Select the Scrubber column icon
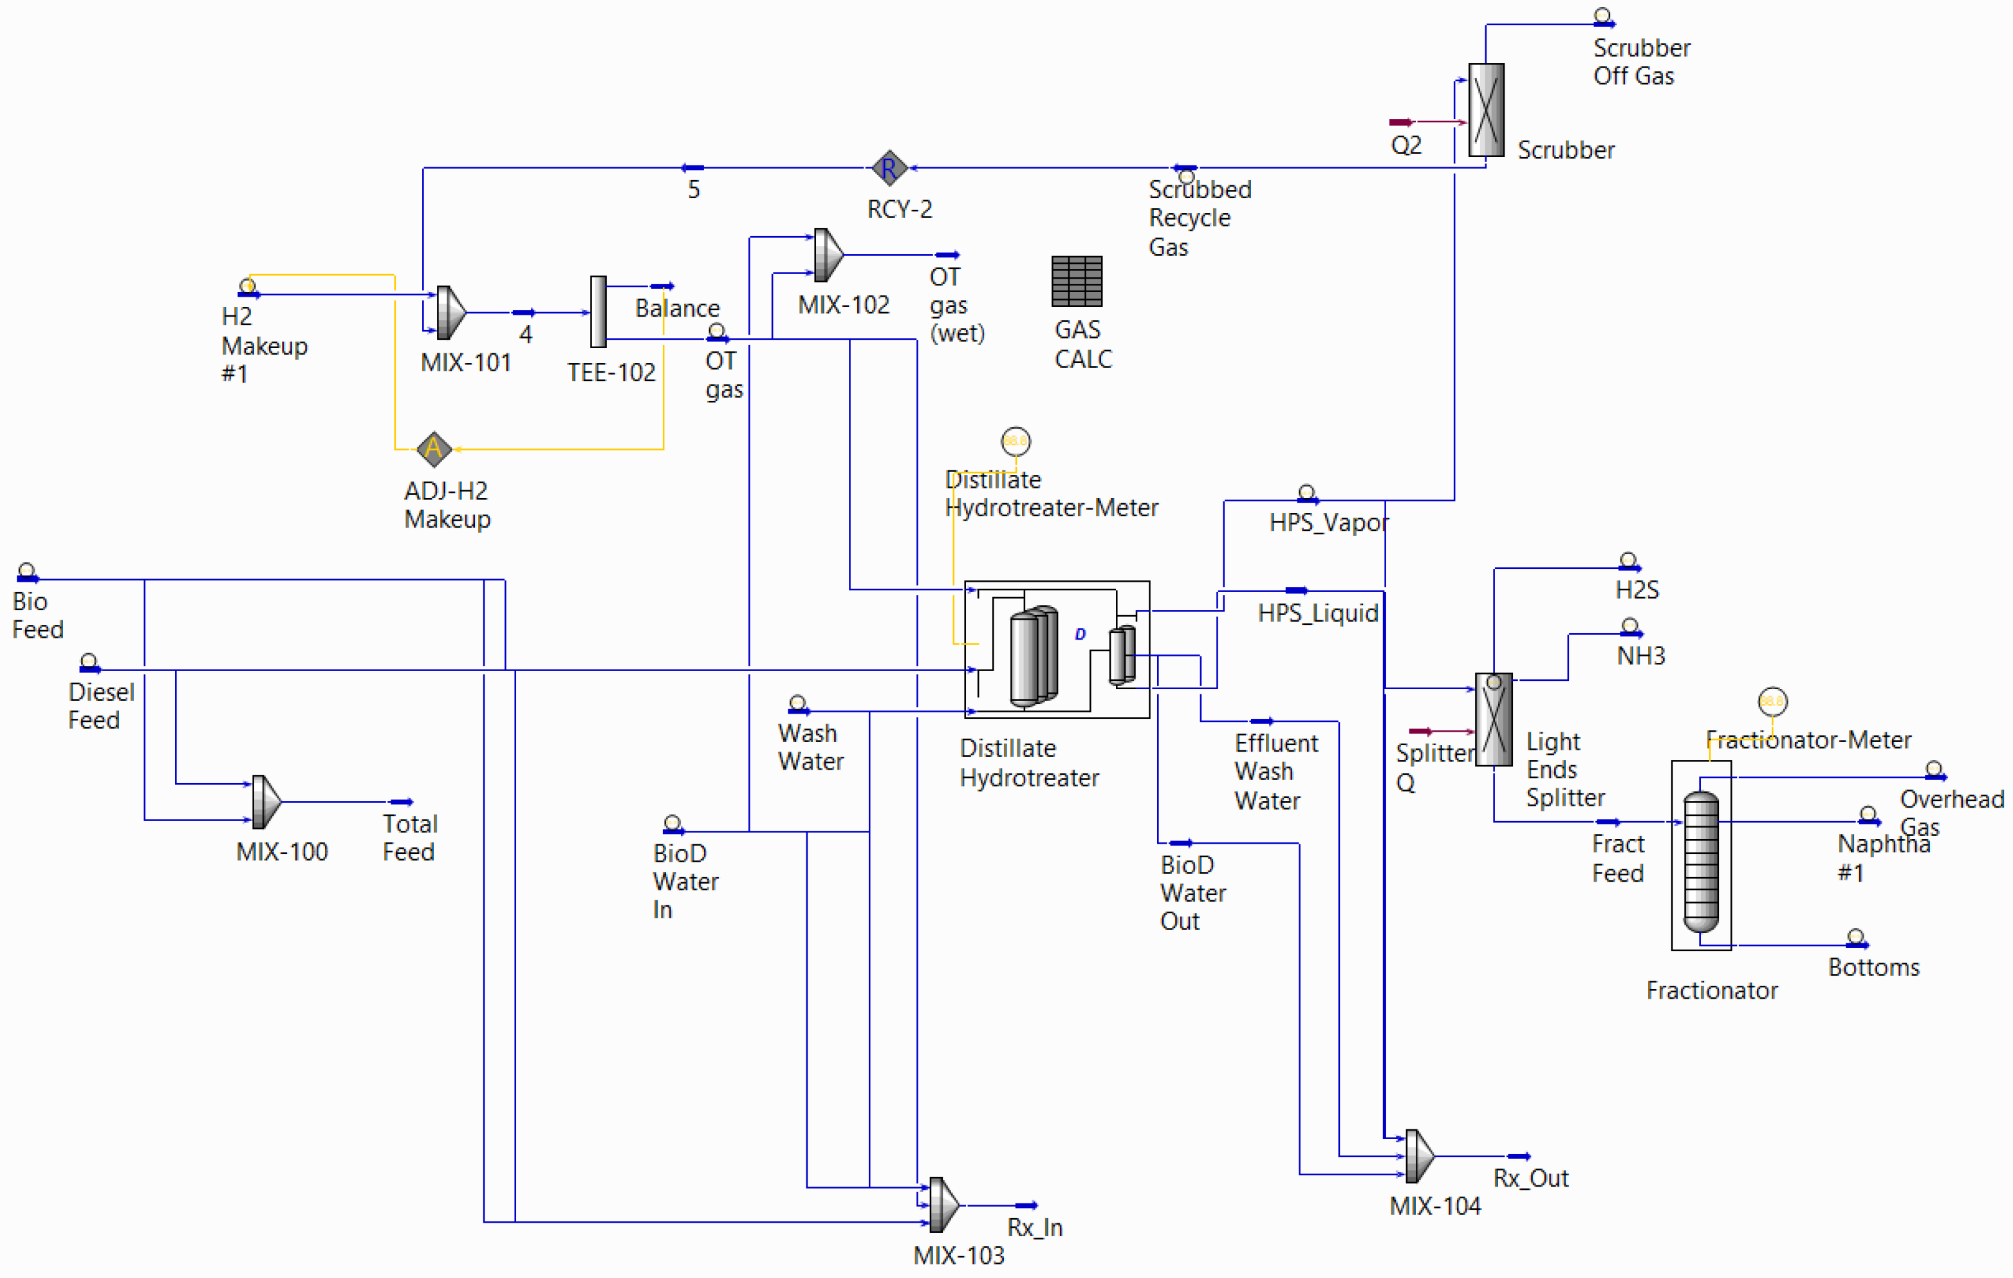 coord(1487,109)
